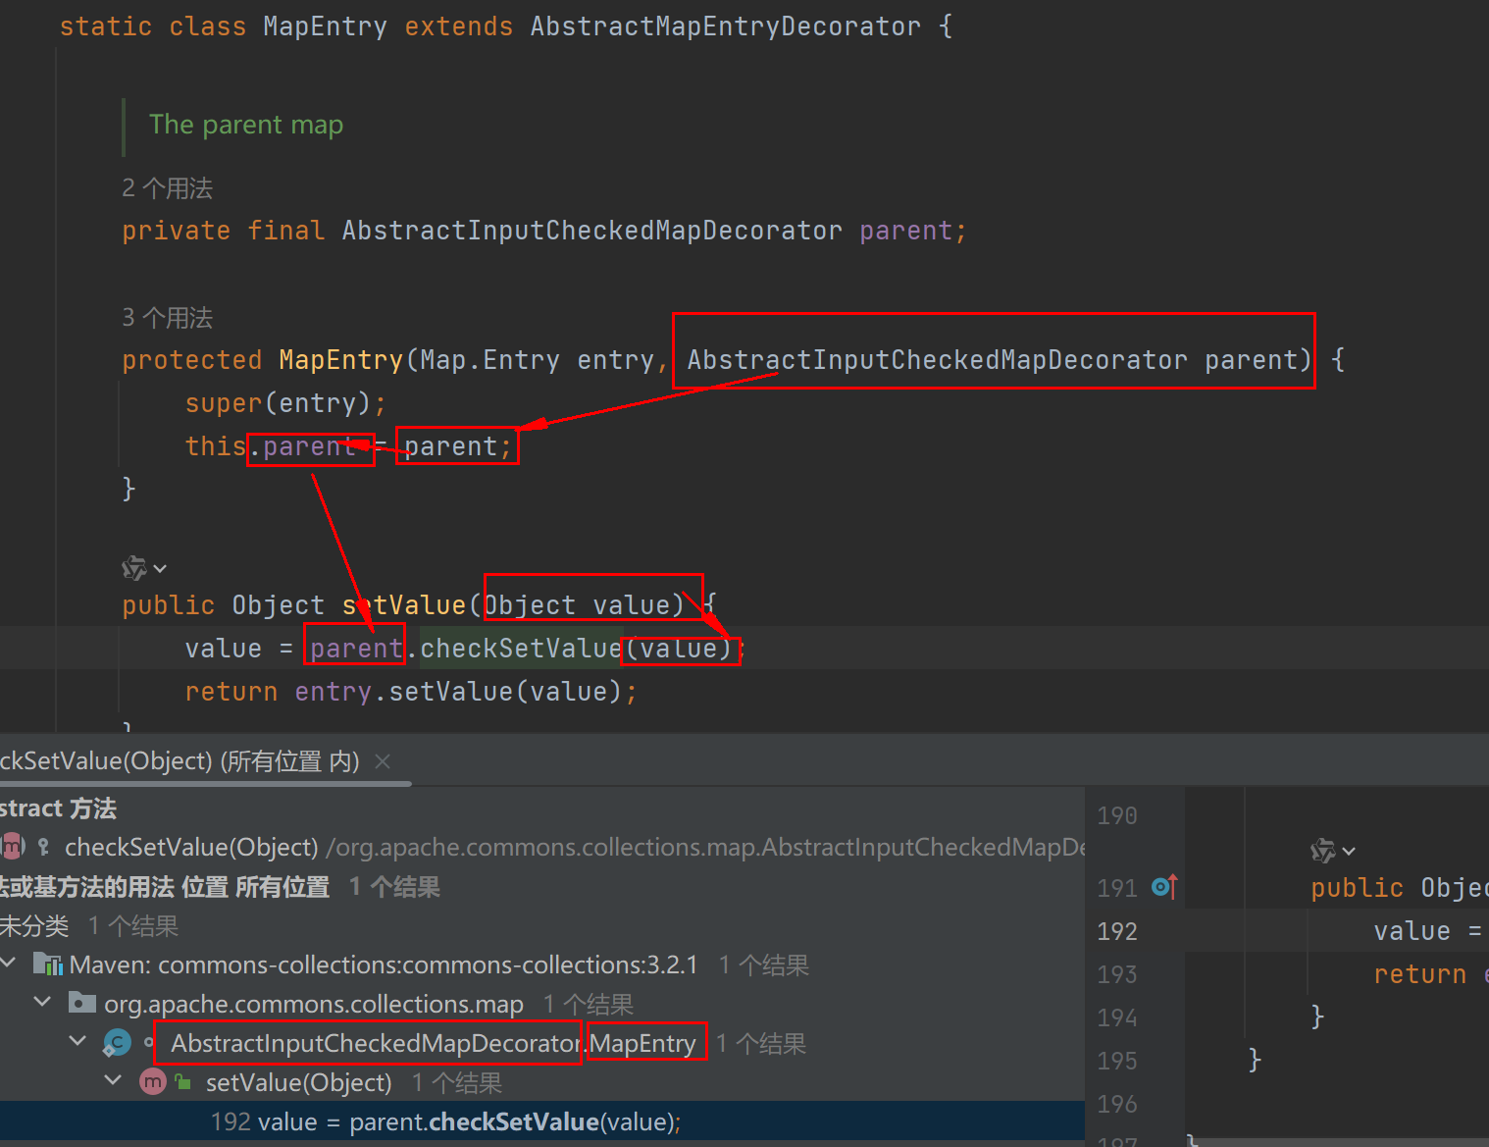The height and width of the screenshot is (1147, 1489).
Task: Click checkSetValue call in setValue method
Action: [x=521, y=649]
